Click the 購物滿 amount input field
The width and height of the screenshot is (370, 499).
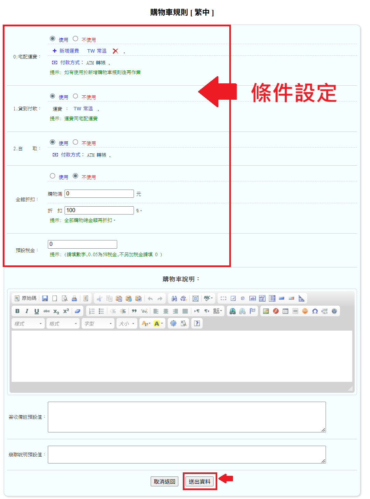99,194
